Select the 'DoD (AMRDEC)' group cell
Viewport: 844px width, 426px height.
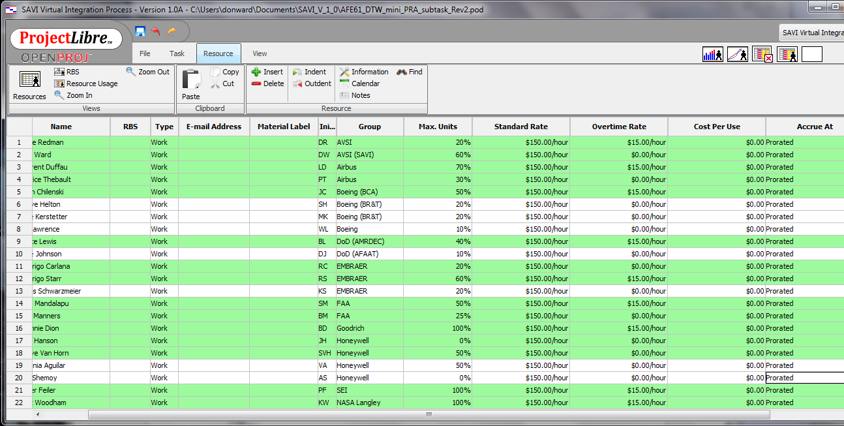[369, 241]
